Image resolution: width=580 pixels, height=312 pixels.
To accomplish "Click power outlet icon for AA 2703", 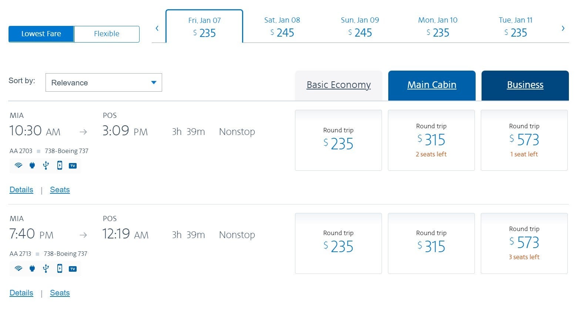I will coord(32,166).
